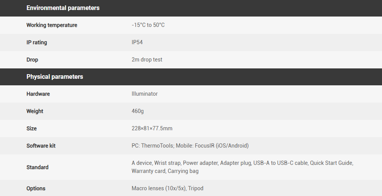Viewport: 382px width, 196px height.
Task: Click the 460g weight value
Action: pyautogui.click(x=138, y=111)
